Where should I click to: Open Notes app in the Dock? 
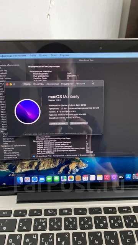click(100, 178)
